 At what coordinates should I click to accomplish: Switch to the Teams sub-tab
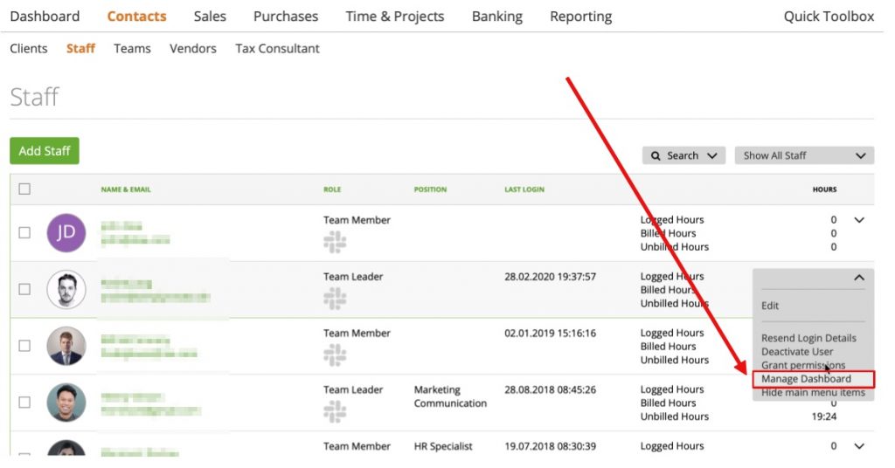coord(133,48)
